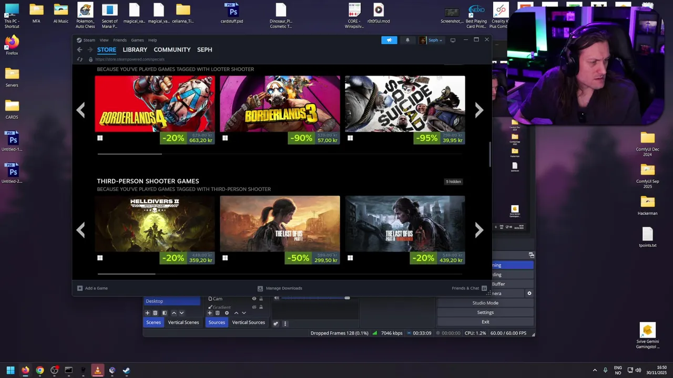Toggle visibility eye of Cam source

tap(254, 299)
